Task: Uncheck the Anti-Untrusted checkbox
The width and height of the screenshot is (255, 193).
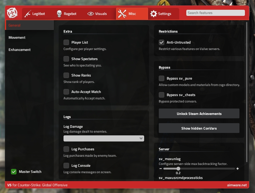Action: tap(162, 42)
